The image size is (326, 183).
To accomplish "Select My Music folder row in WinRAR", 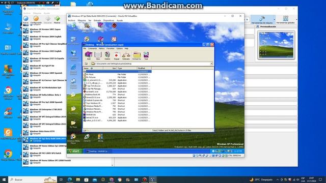I will coord(117,74).
